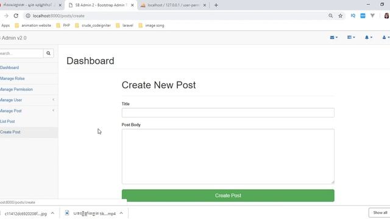390x219 pixels.
Task: Click the forward navigation arrow
Action: (6, 16)
